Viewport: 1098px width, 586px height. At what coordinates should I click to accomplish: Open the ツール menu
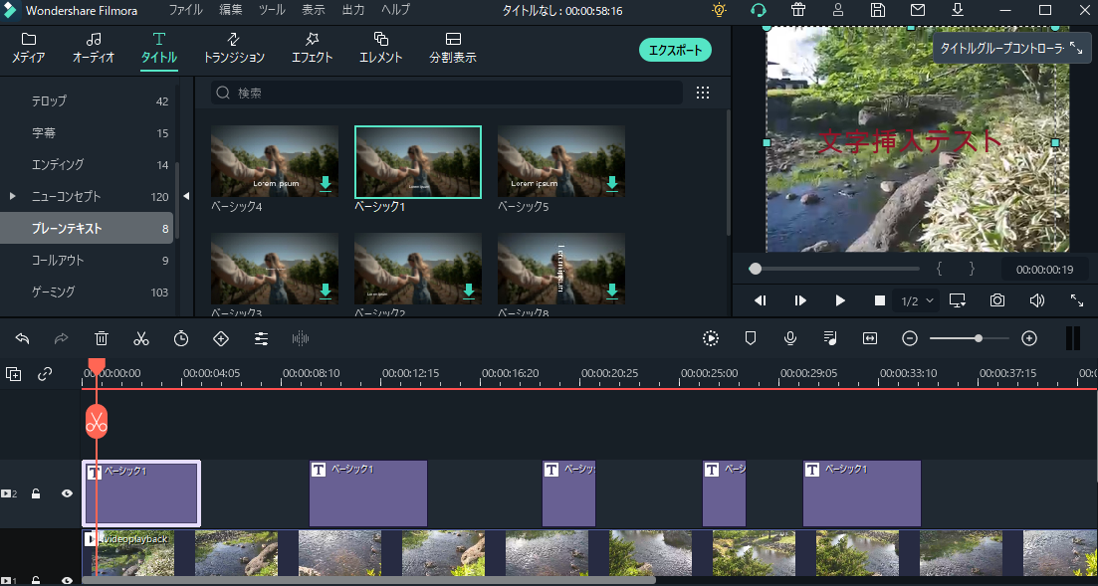point(272,11)
